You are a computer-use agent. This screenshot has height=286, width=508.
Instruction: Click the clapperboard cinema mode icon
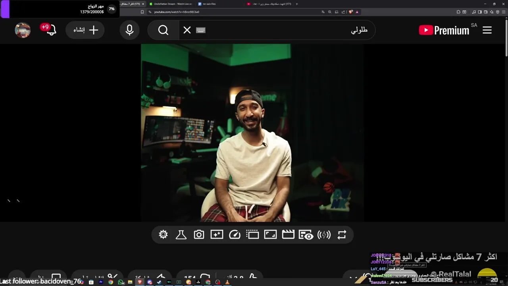[x=288, y=235]
